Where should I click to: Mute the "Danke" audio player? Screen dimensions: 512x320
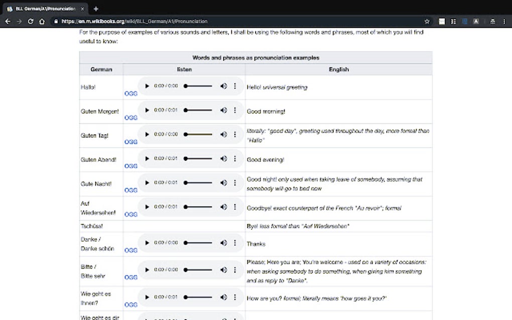[x=224, y=243]
